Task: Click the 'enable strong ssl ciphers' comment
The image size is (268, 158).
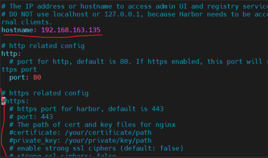Action: (96, 148)
